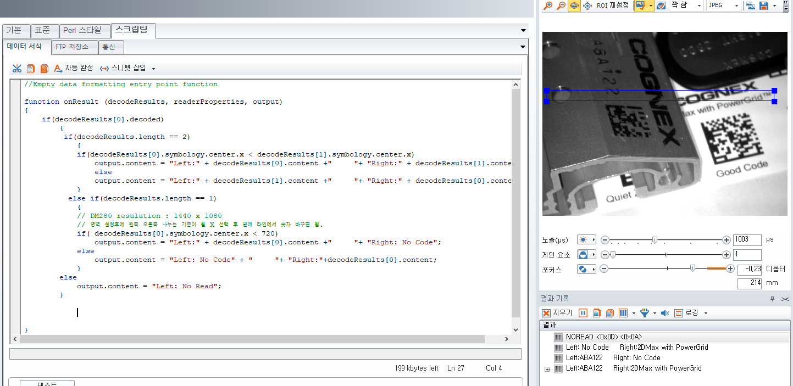
Task: Click the gain auto-tune button
Action: click(586, 255)
